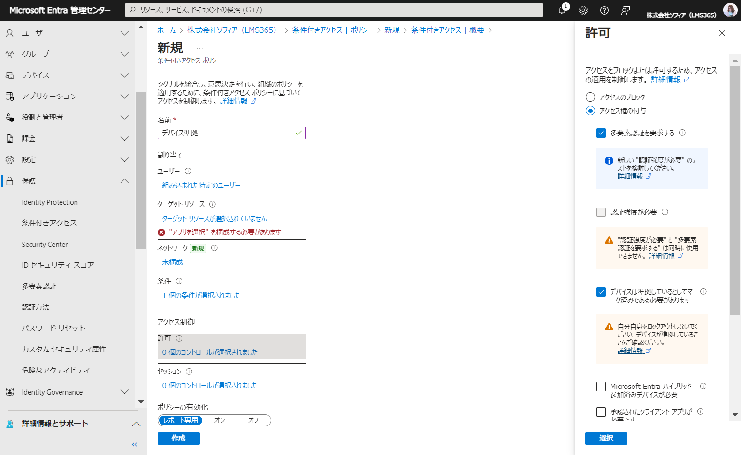The height and width of the screenshot is (455, 741).
Task: Click the 設定 gear sidebar icon
Action: pyautogui.click(x=9, y=160)
